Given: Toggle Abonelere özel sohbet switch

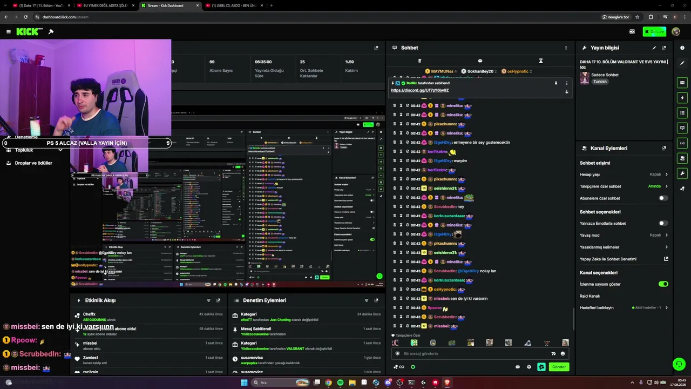Looking at the screenshot, I should coord(663,198).
